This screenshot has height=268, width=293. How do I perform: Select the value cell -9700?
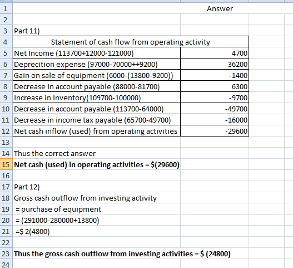pyautogui.click(x=215, y=98)
